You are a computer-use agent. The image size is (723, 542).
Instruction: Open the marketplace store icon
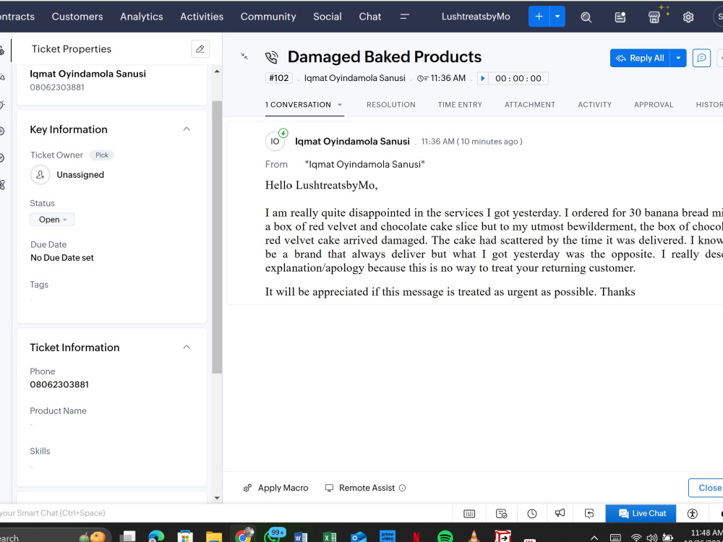[x=654, y=17]
